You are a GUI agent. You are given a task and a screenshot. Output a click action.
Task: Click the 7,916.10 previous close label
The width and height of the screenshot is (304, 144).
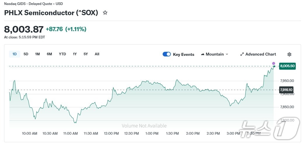(286, 90)
